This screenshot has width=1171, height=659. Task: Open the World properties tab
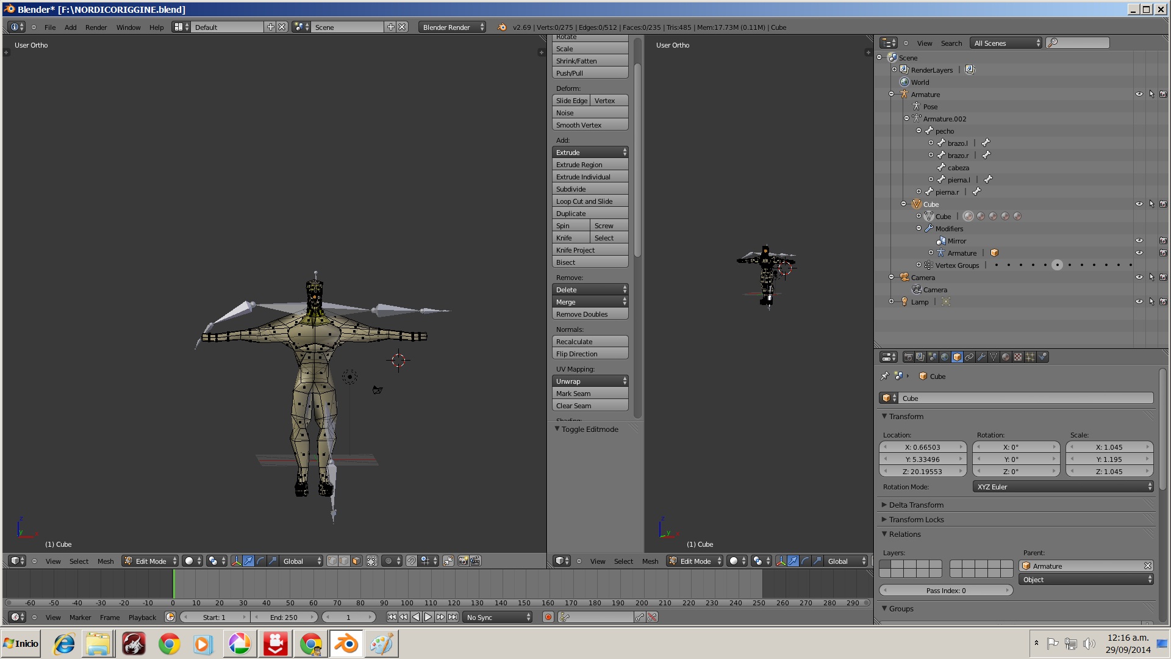point(945,357)
